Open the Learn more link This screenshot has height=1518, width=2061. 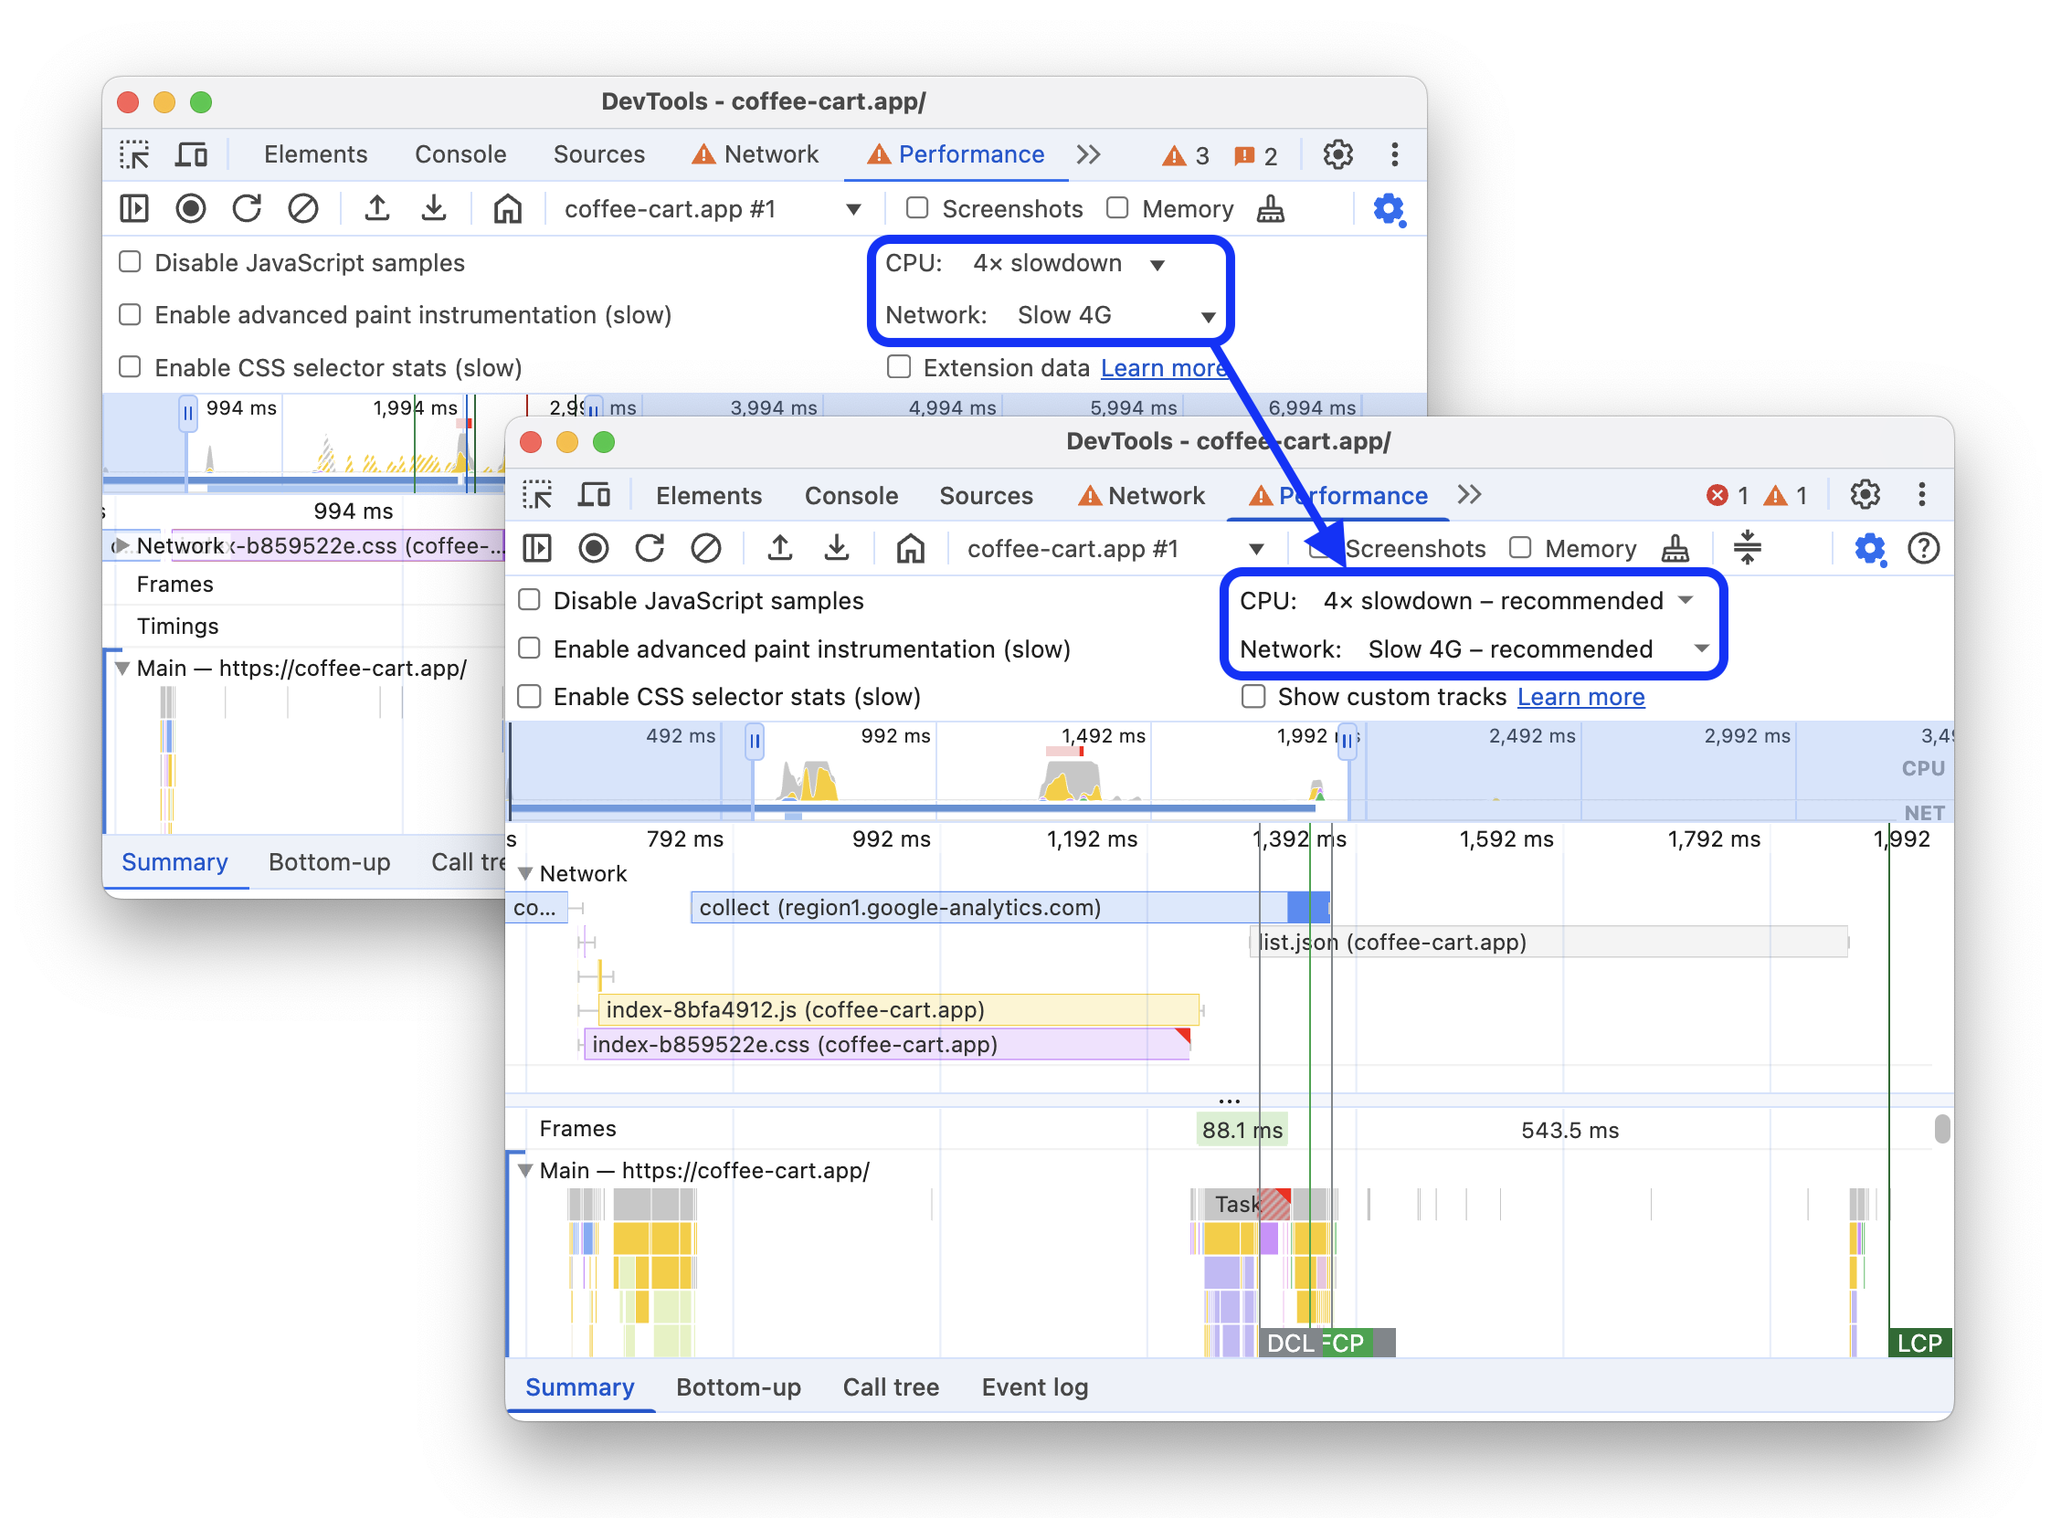click(x=1580, y=698)
